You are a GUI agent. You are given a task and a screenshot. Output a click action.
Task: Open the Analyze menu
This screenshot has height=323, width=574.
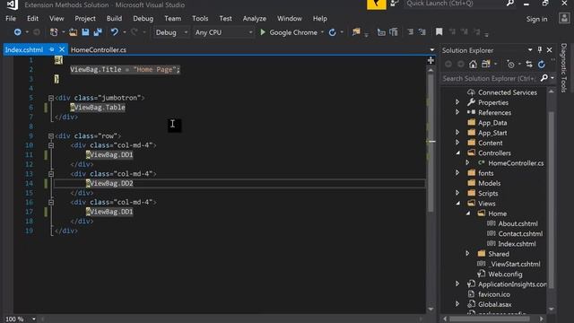255,18
